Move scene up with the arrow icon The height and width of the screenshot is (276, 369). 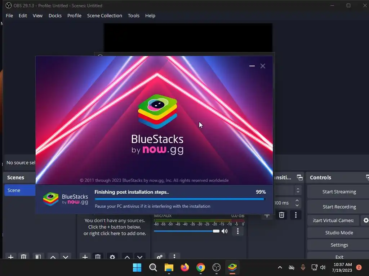tap(53, 257)
